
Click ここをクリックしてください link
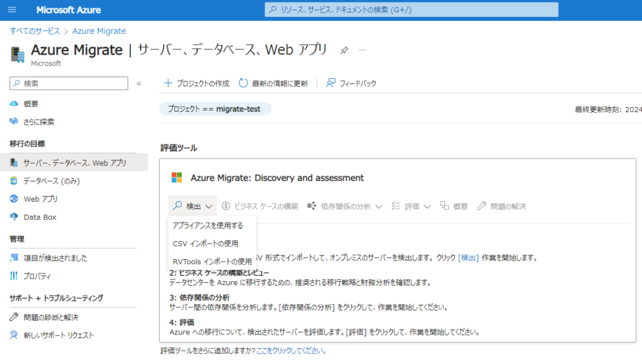[x=291, y=351]
